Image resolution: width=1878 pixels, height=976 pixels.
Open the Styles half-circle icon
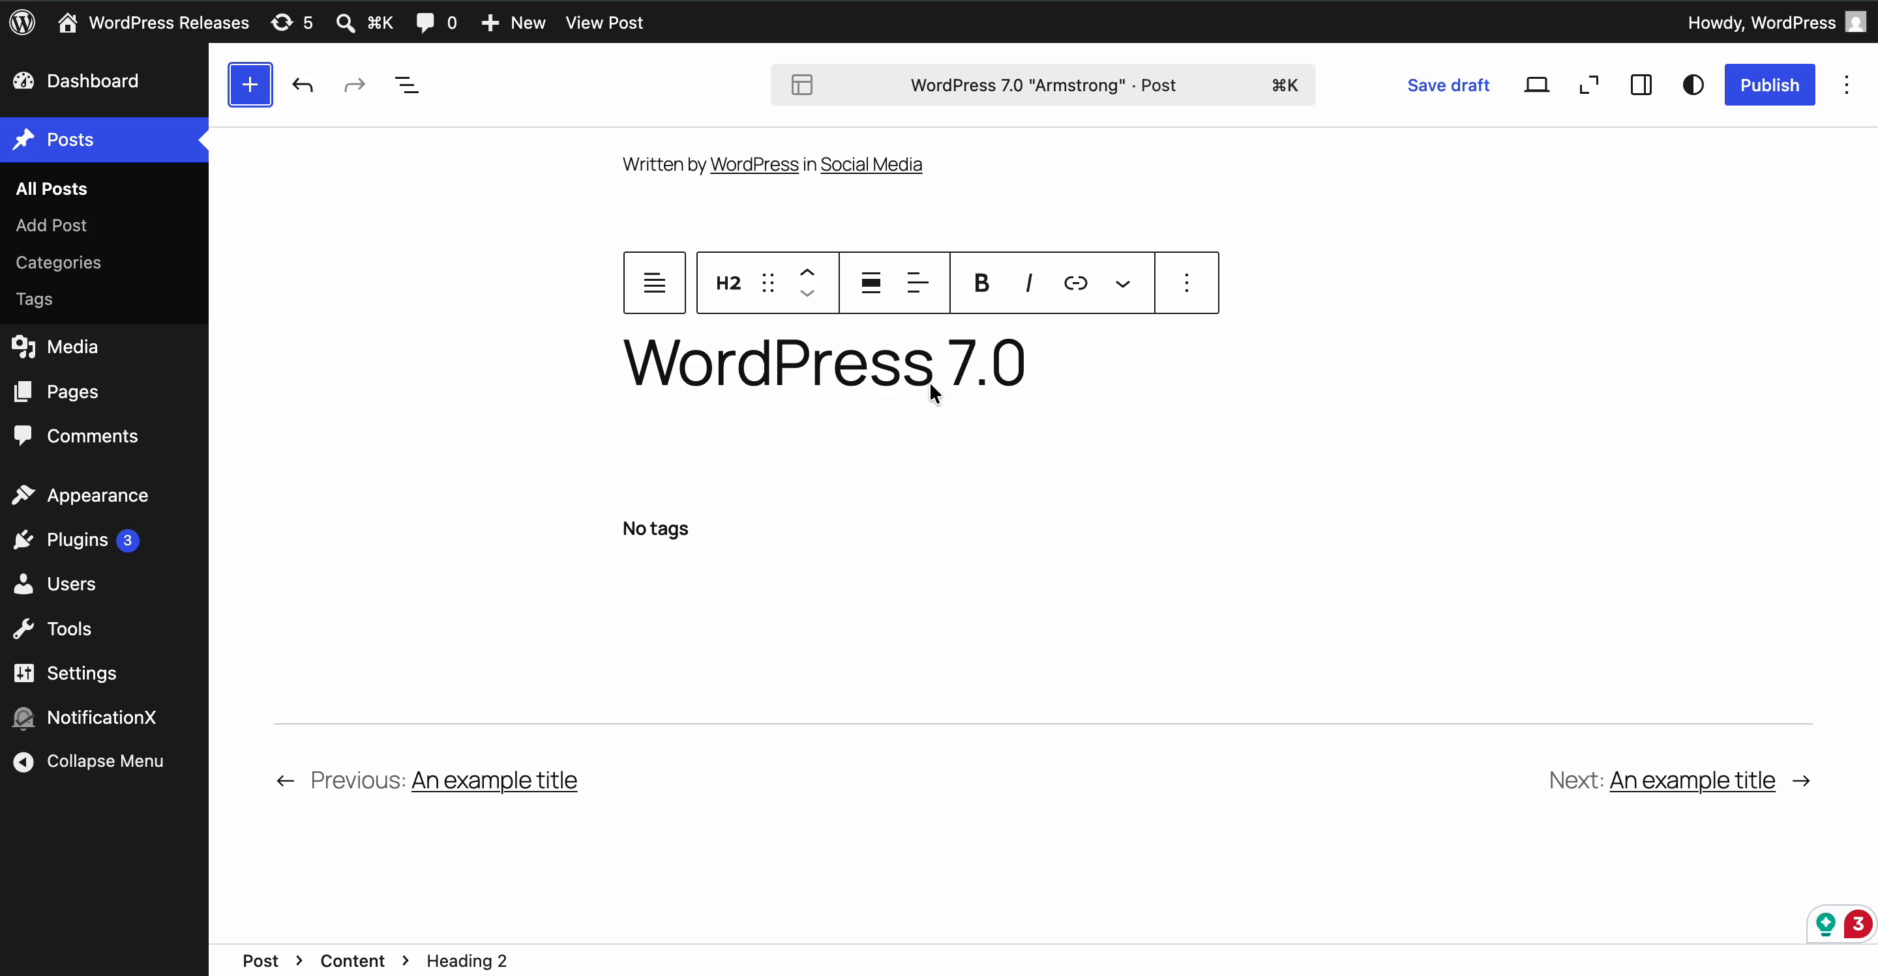[x=1693, y=85]
